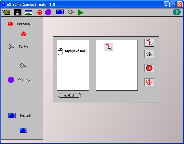Run the game with green play button
The image size is (184, 144).
click(81, 12)
